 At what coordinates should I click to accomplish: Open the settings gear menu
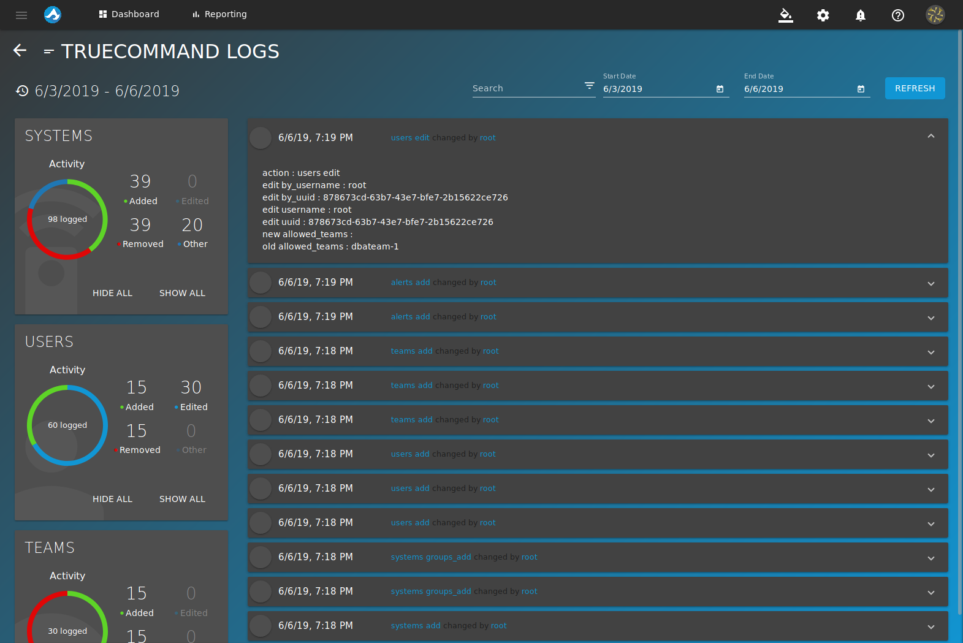(x=823, y=15)
